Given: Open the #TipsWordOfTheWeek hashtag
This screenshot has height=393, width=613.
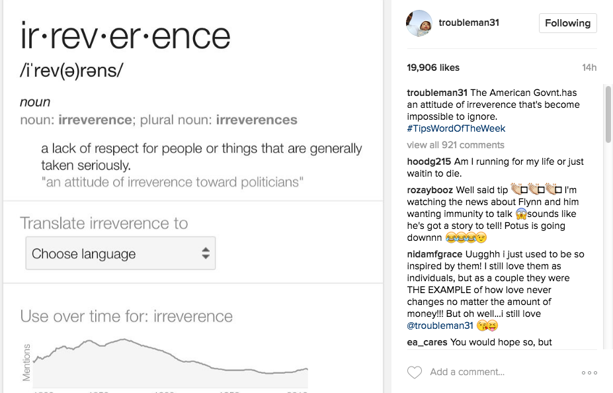Looking at the screenshot, I should (x=456, y=128).
